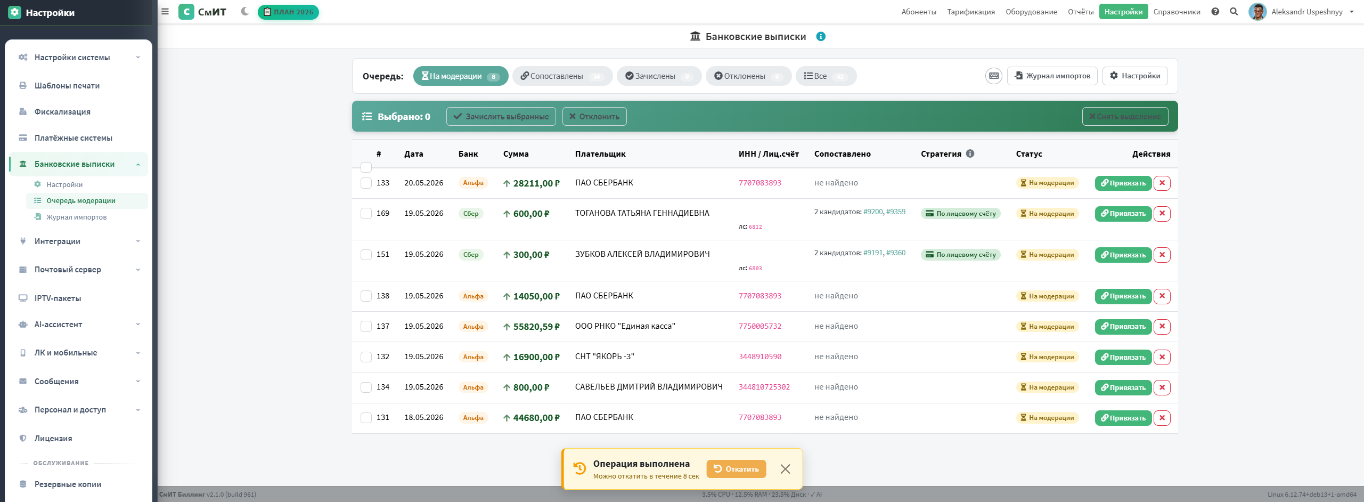Check the checkbox for row 151
The height and width of the screenshot is (502, 1364).
tap(366, 255)
